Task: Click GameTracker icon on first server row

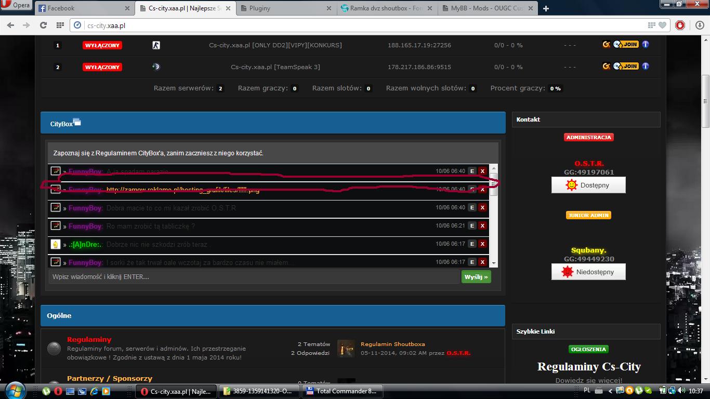Action: click(x=606, y=45)
